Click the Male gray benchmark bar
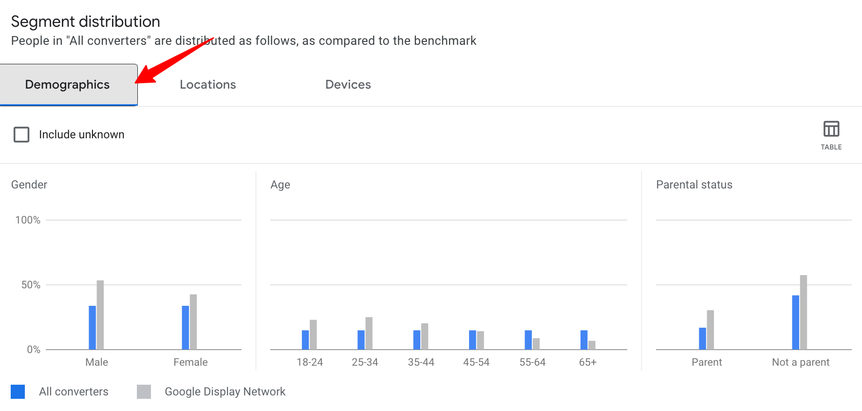Screen dimensions: 862x411 tap(100, 315)
